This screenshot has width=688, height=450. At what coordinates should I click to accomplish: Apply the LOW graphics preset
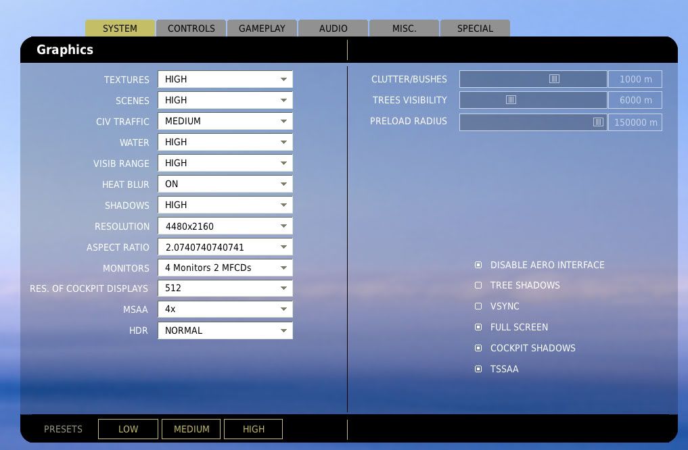tap(128, 428)
